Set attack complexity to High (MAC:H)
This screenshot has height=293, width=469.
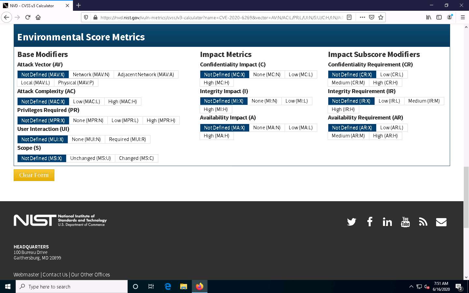click(122, 102)
